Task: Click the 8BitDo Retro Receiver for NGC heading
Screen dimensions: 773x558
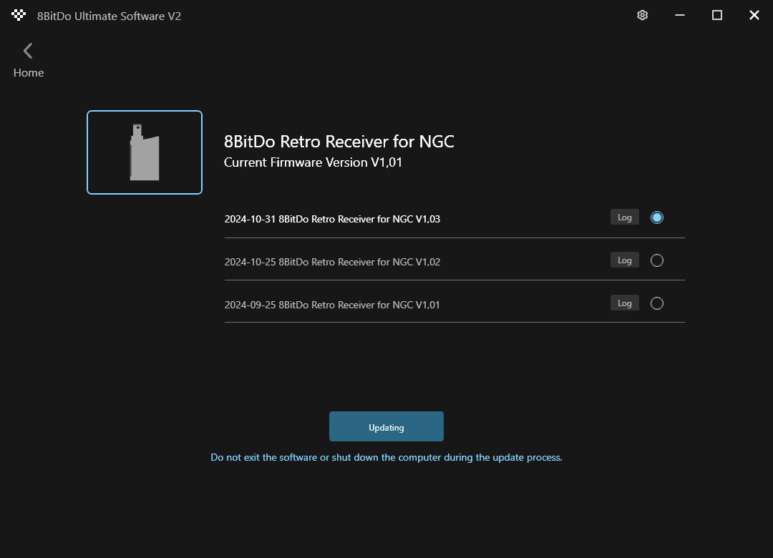Action: 339,142
